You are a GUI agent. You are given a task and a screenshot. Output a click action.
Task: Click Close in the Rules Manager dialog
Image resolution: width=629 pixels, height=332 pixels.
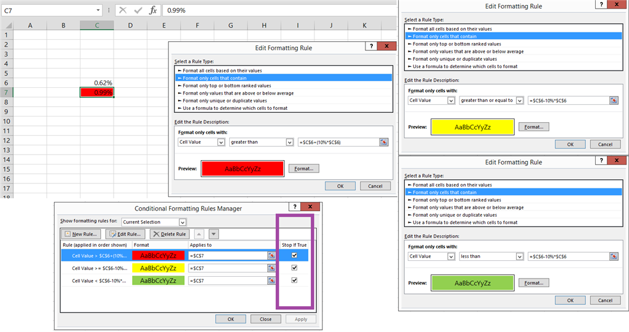265,319
